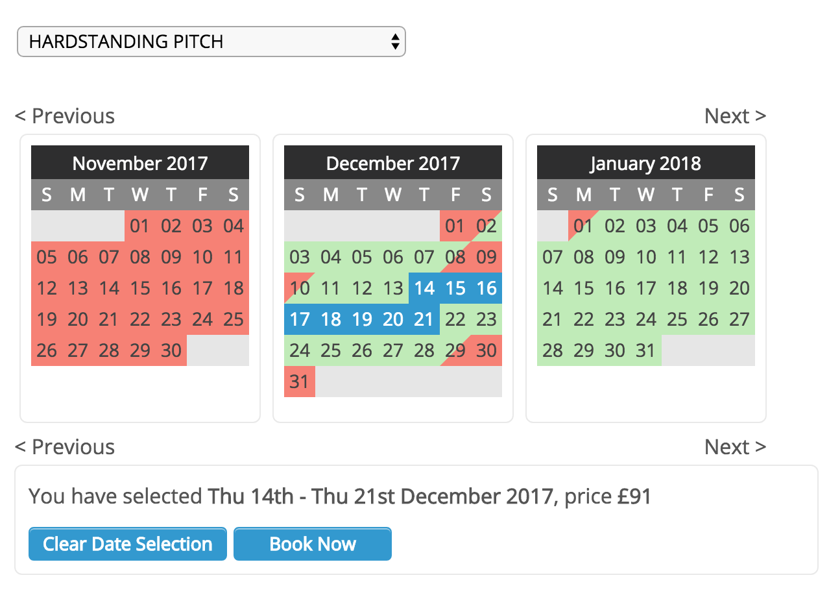Viewport: 829px width, 597px height.
Task: Open the Hardstanding Pitch dropdown
Action: (211, 42)
